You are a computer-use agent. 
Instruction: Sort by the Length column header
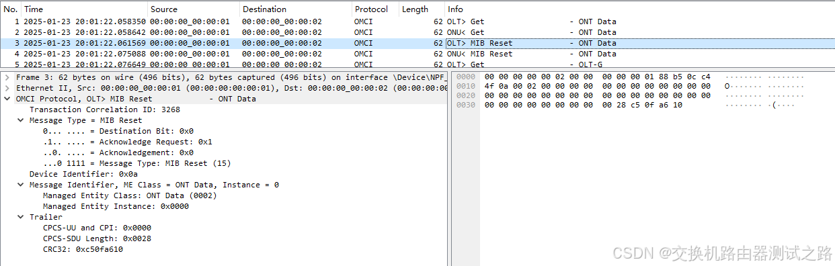(422, 9)
